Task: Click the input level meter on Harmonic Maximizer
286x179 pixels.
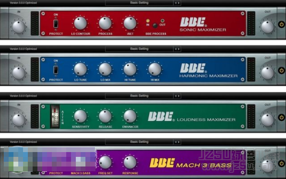Action: point(35,69)
